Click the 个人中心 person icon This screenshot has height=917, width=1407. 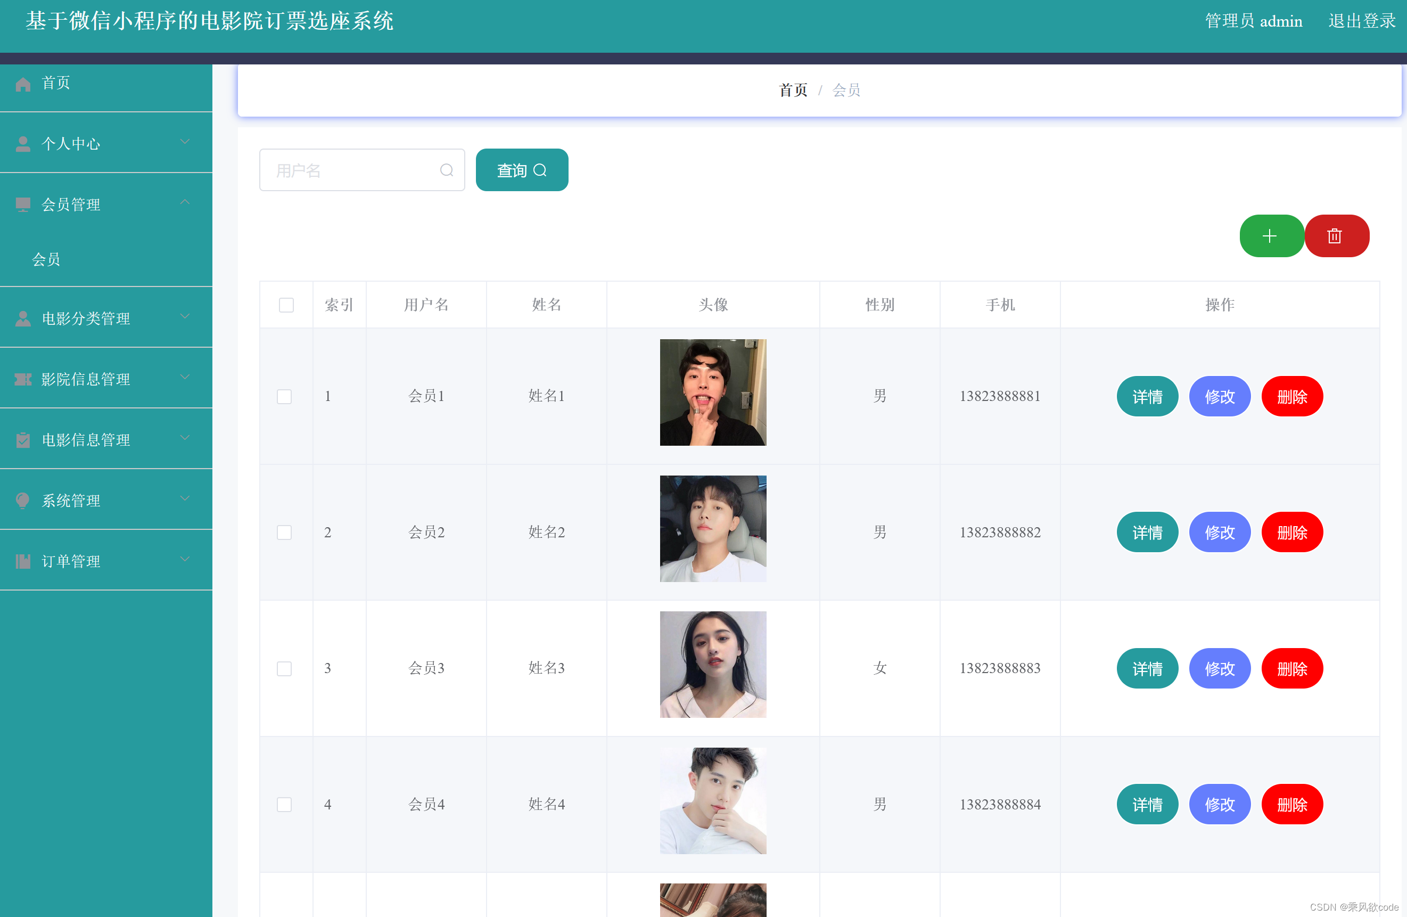(23, 143)
